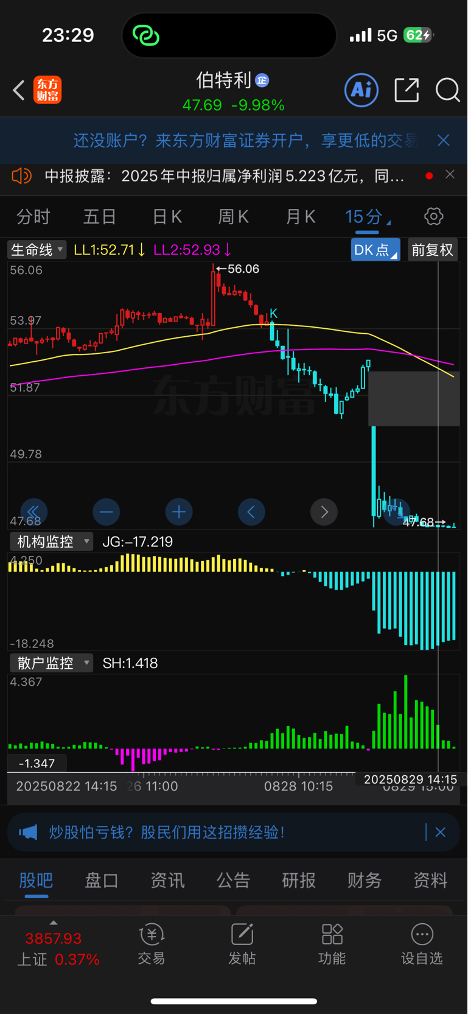Close the 炒股怕亏钱 promo bar

[441, 832]
